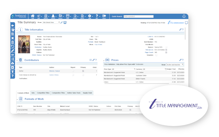Viewport: 219px width, 137px height.
Task: Open the Project menu icon
Action: [x=60, y=16]
